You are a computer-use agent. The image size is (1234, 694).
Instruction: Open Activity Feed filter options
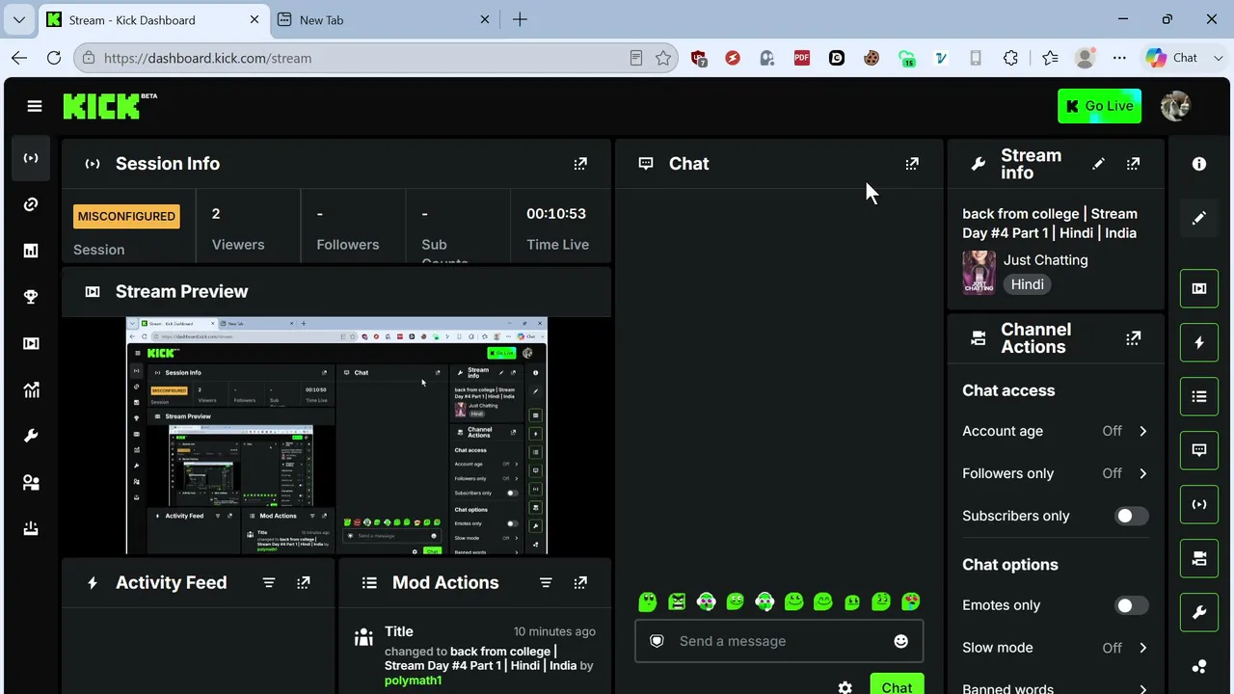point(269,582)
